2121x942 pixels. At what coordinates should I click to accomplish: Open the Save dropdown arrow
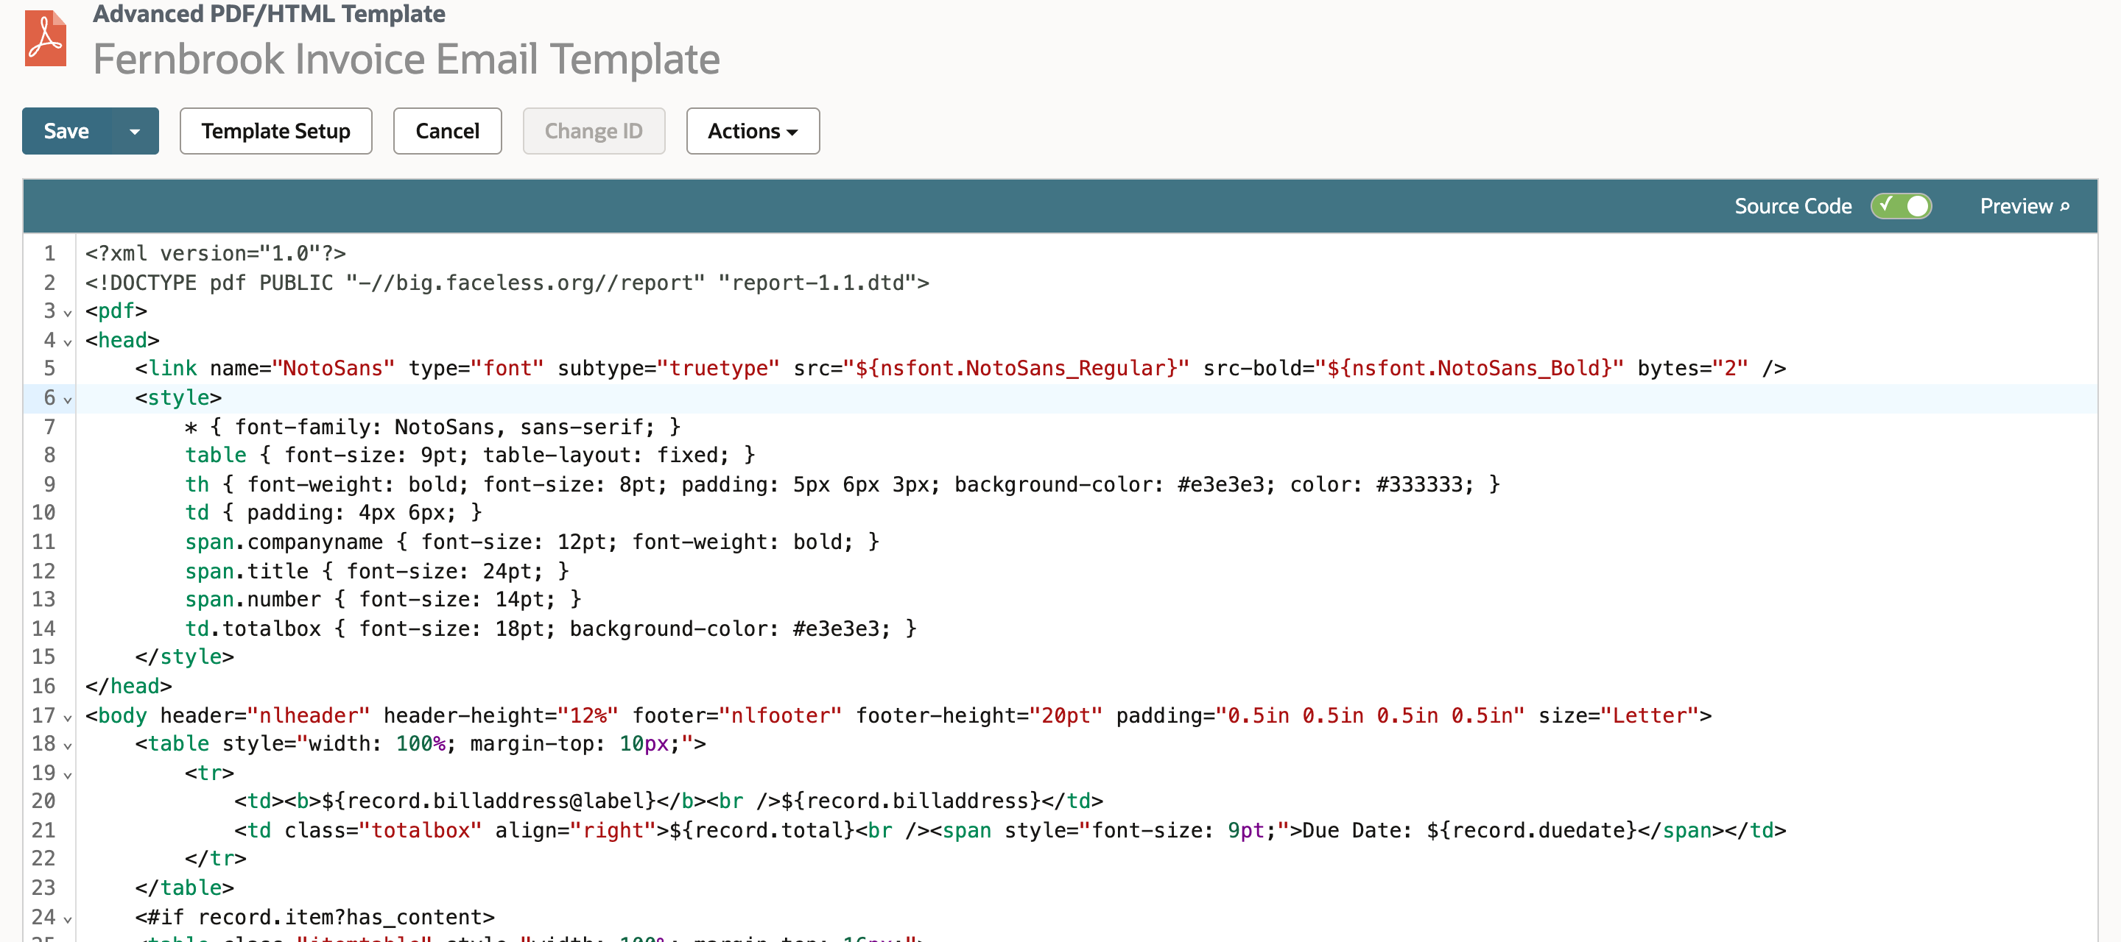pyautogui.click(x=135, y=131)
